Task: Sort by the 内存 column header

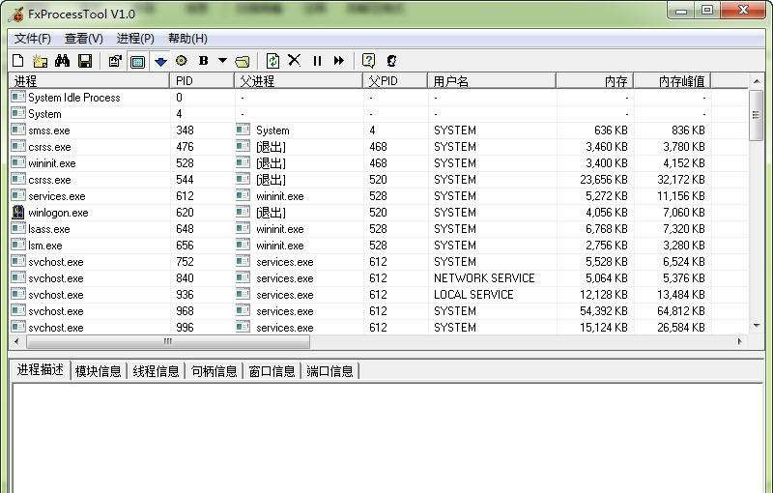Action: coord(594,81)
